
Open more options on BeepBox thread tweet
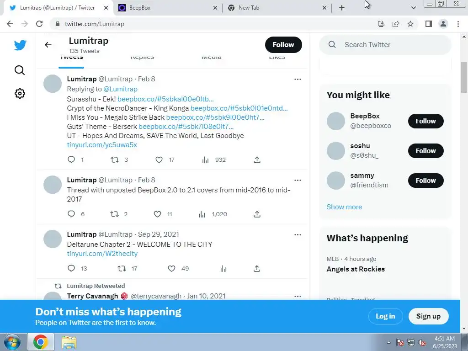298,180
